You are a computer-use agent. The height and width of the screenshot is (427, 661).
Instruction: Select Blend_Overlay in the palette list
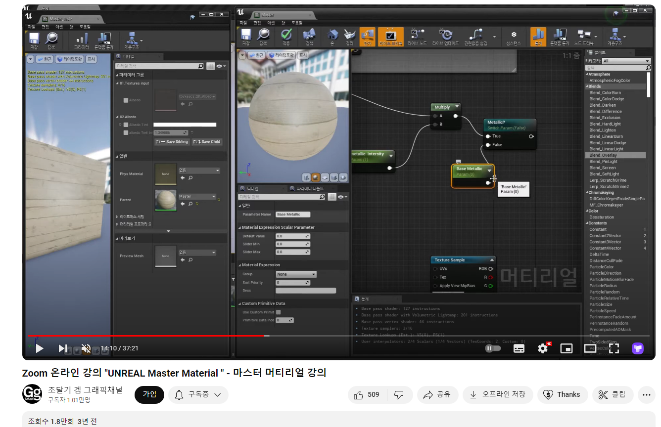tap(616, 155)
